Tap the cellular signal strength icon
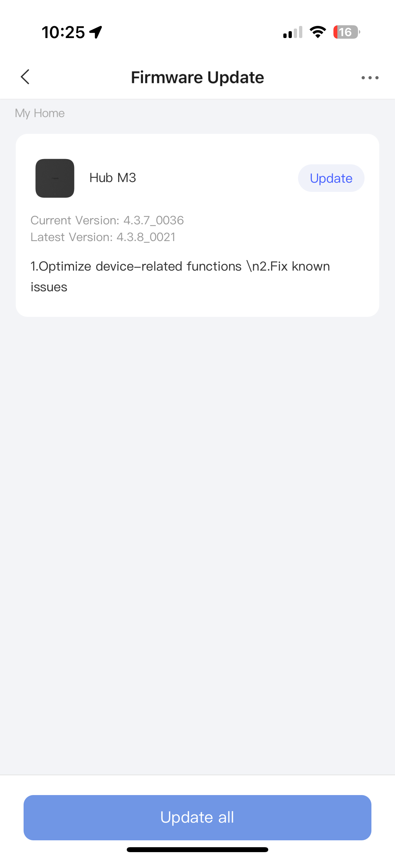The width and height of the screenshot is (395, 860). (x=293, y=32)
